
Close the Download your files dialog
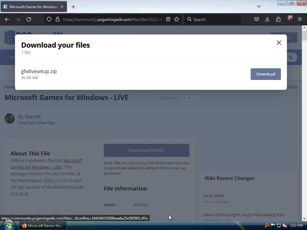(279, 43)
